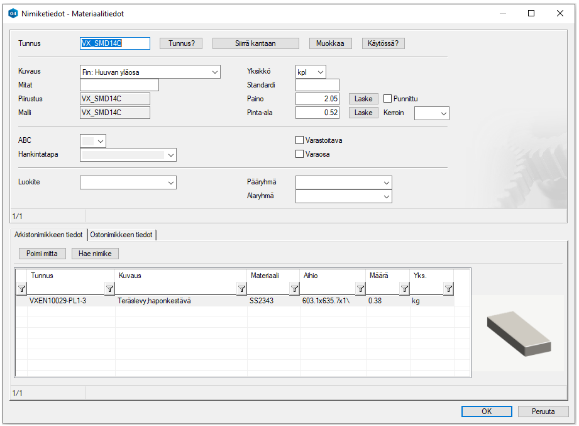Open the Pääryhmä dropdown
The height and width of the screenshot is (426, 579).
pyautogui.click(x=387, y=182)
